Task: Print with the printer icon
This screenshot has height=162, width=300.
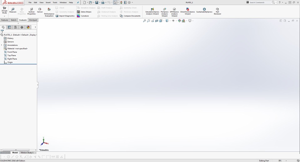Action: [103, 2]
